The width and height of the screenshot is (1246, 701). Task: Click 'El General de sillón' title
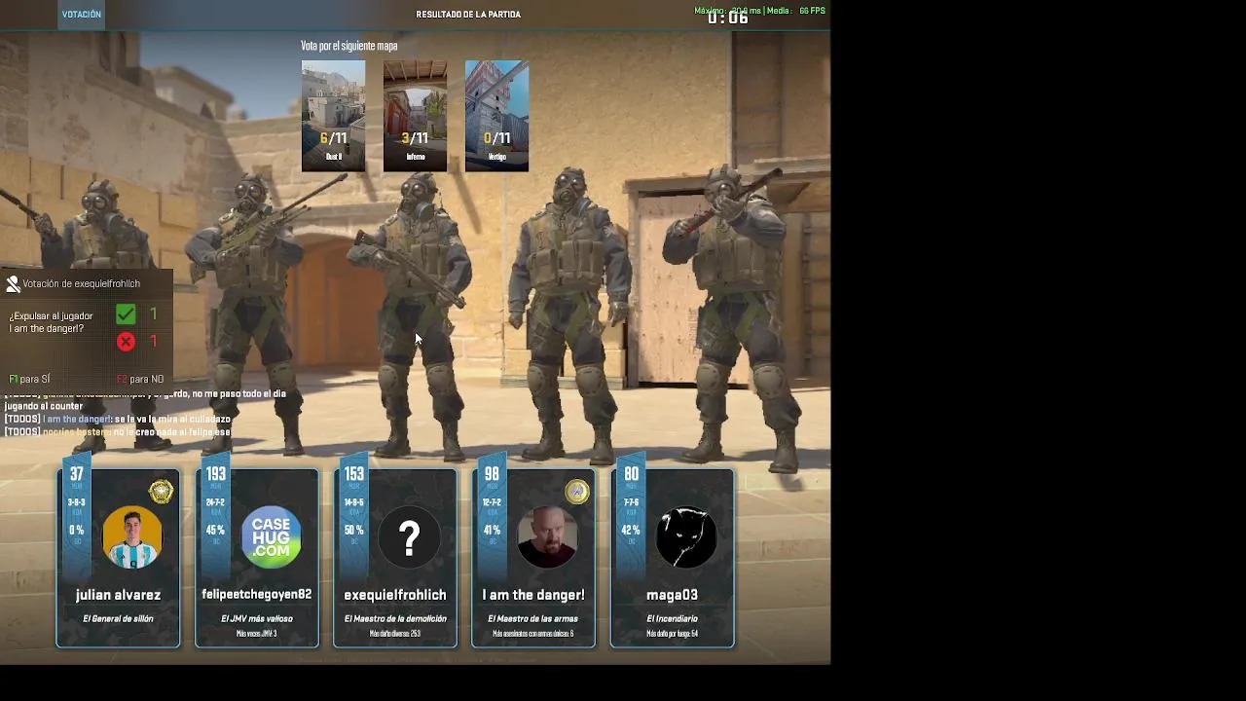click(118, 619)
